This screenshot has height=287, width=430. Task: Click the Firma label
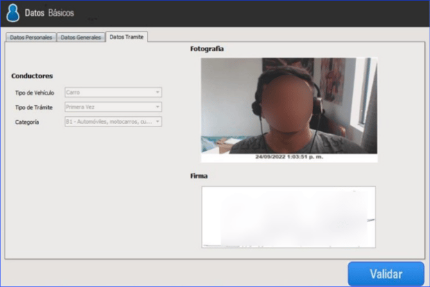(199, 175)
